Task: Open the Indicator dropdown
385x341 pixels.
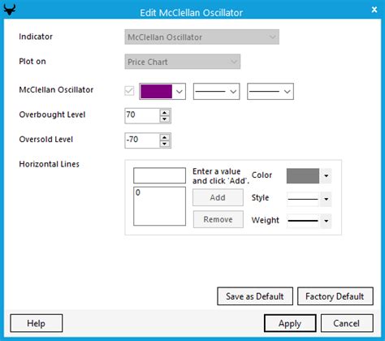Action: point(201,37)
